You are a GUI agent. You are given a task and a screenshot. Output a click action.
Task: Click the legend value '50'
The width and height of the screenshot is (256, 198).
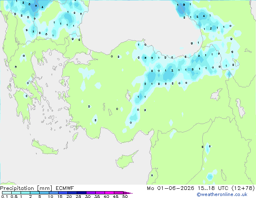click(125, 196)
